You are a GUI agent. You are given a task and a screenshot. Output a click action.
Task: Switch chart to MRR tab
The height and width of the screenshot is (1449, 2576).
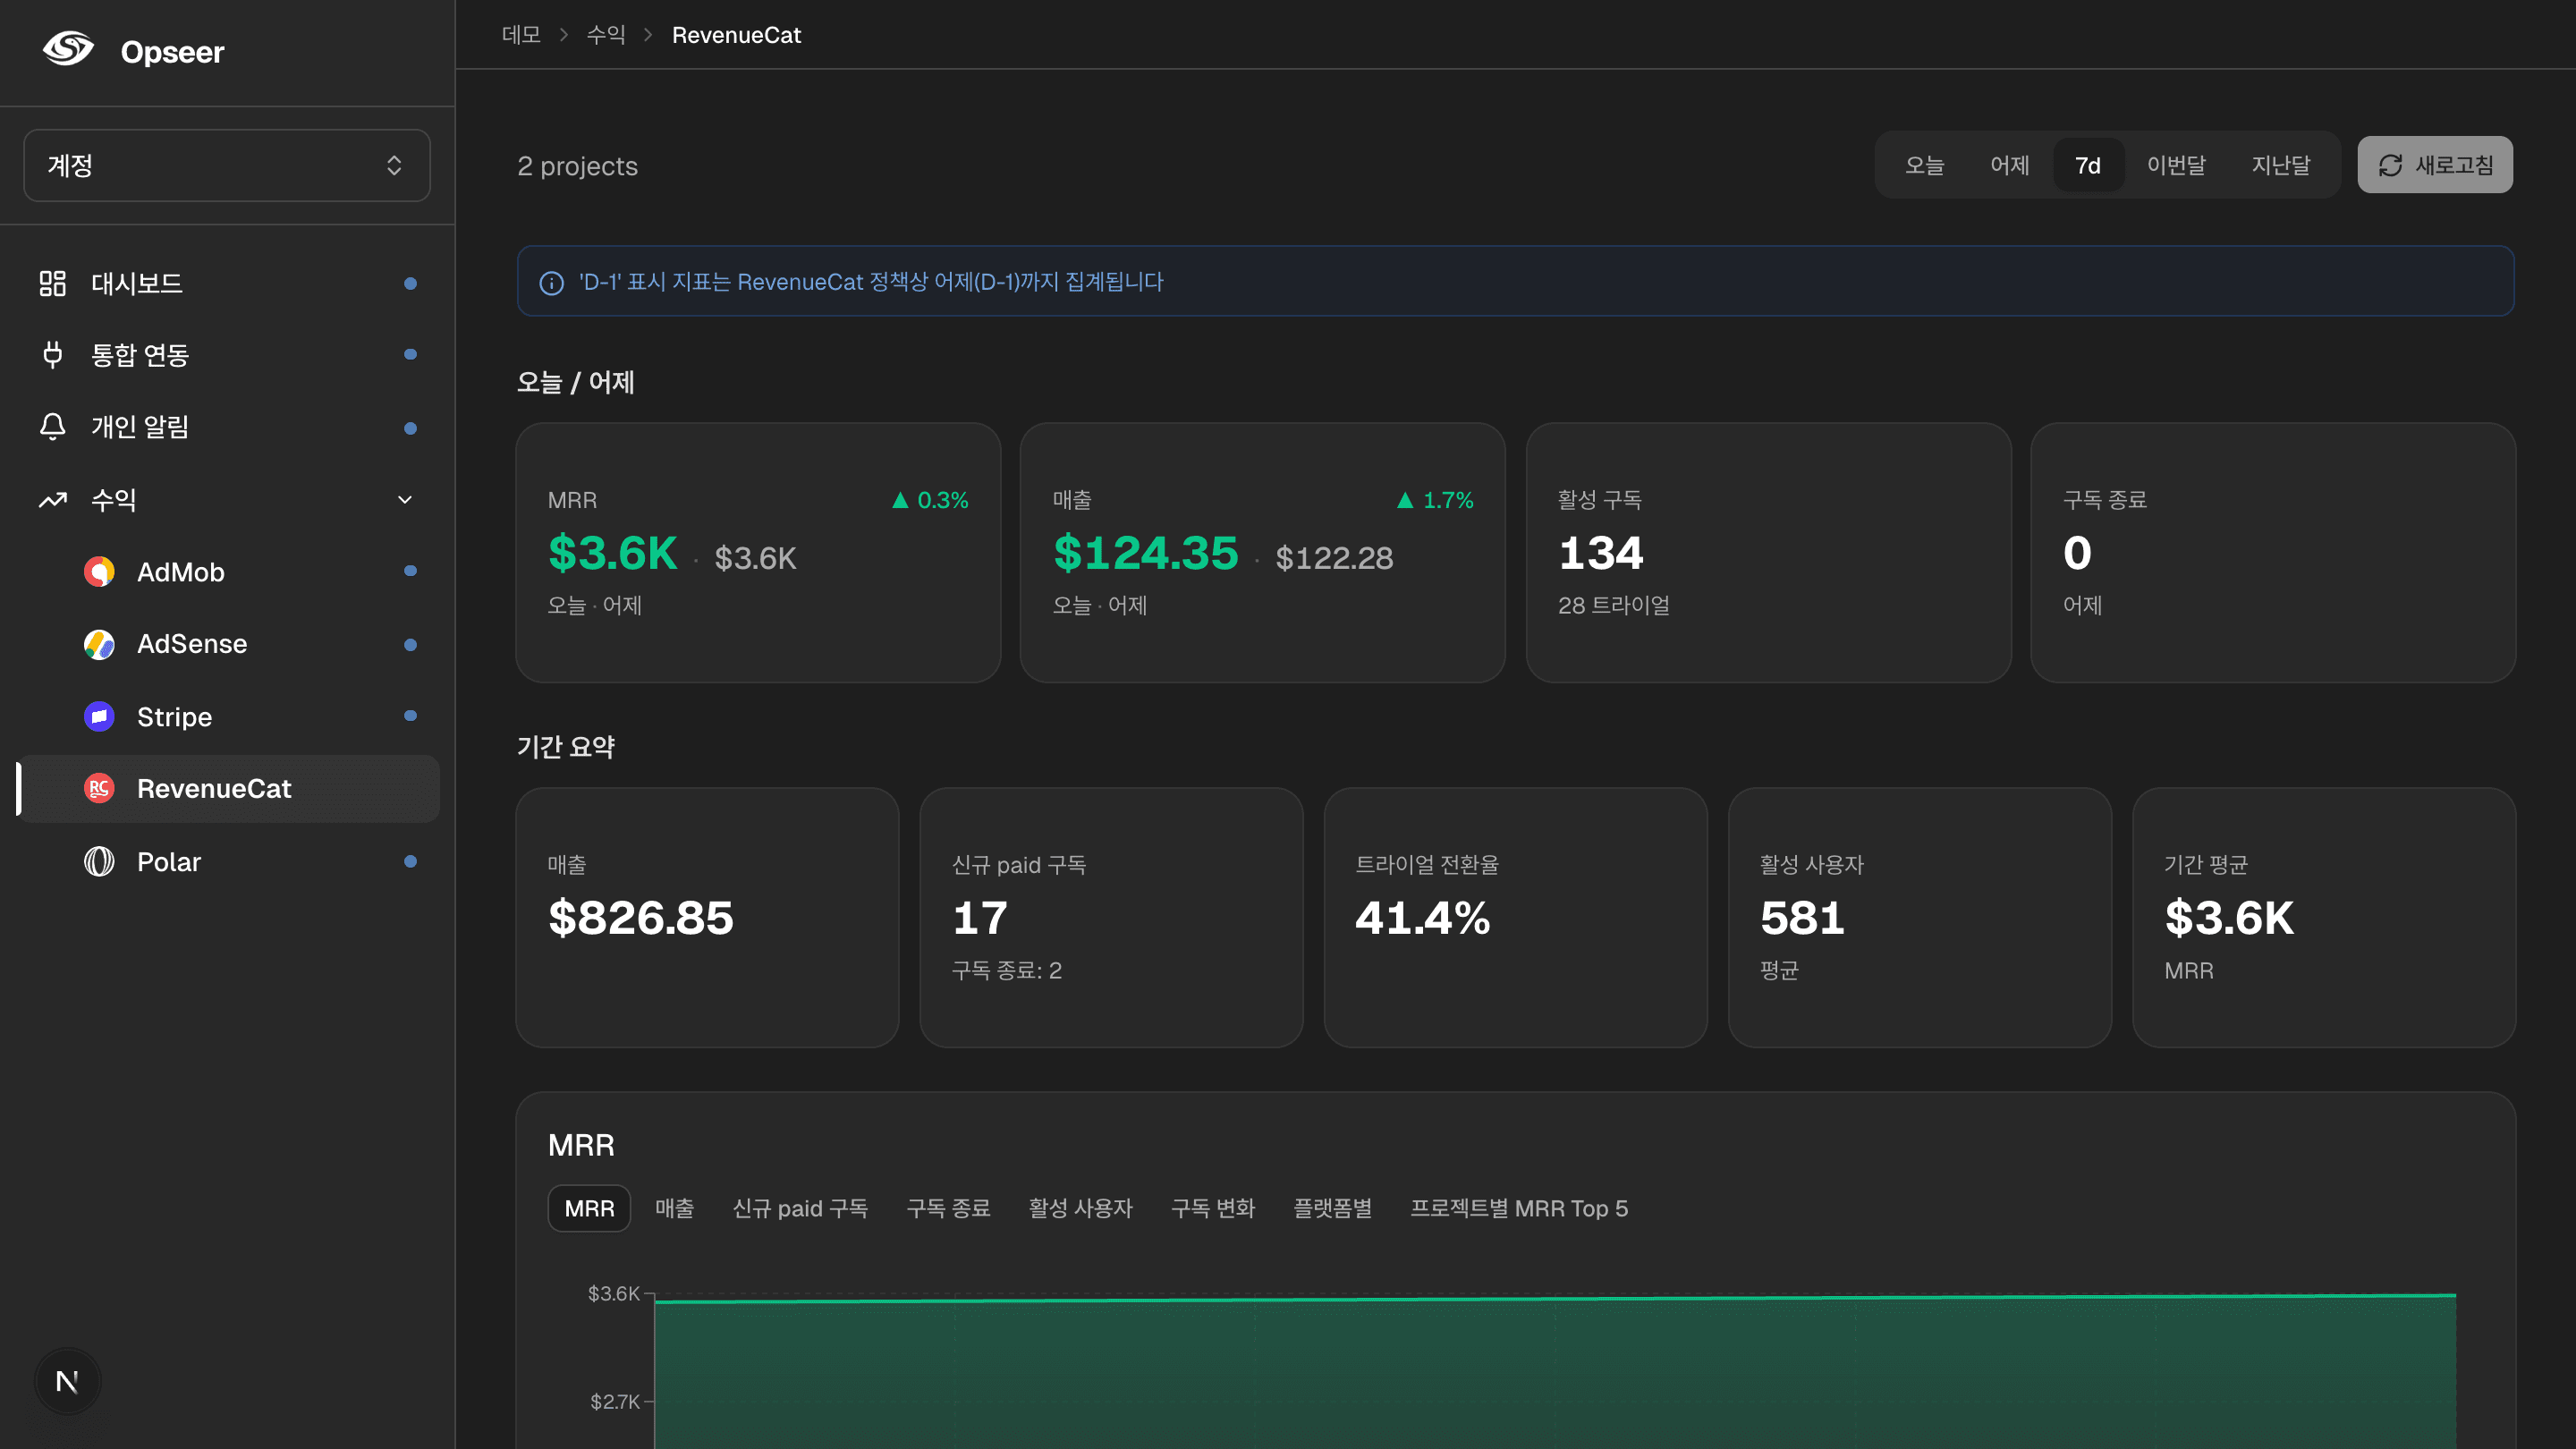(589, 1208)
